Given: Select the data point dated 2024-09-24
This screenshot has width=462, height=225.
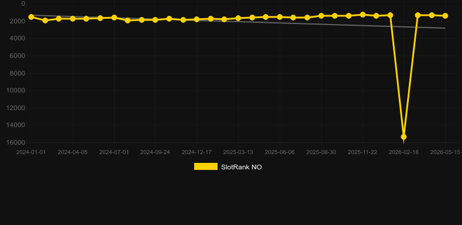Looking at the screenshot, I should coord(156,20).
